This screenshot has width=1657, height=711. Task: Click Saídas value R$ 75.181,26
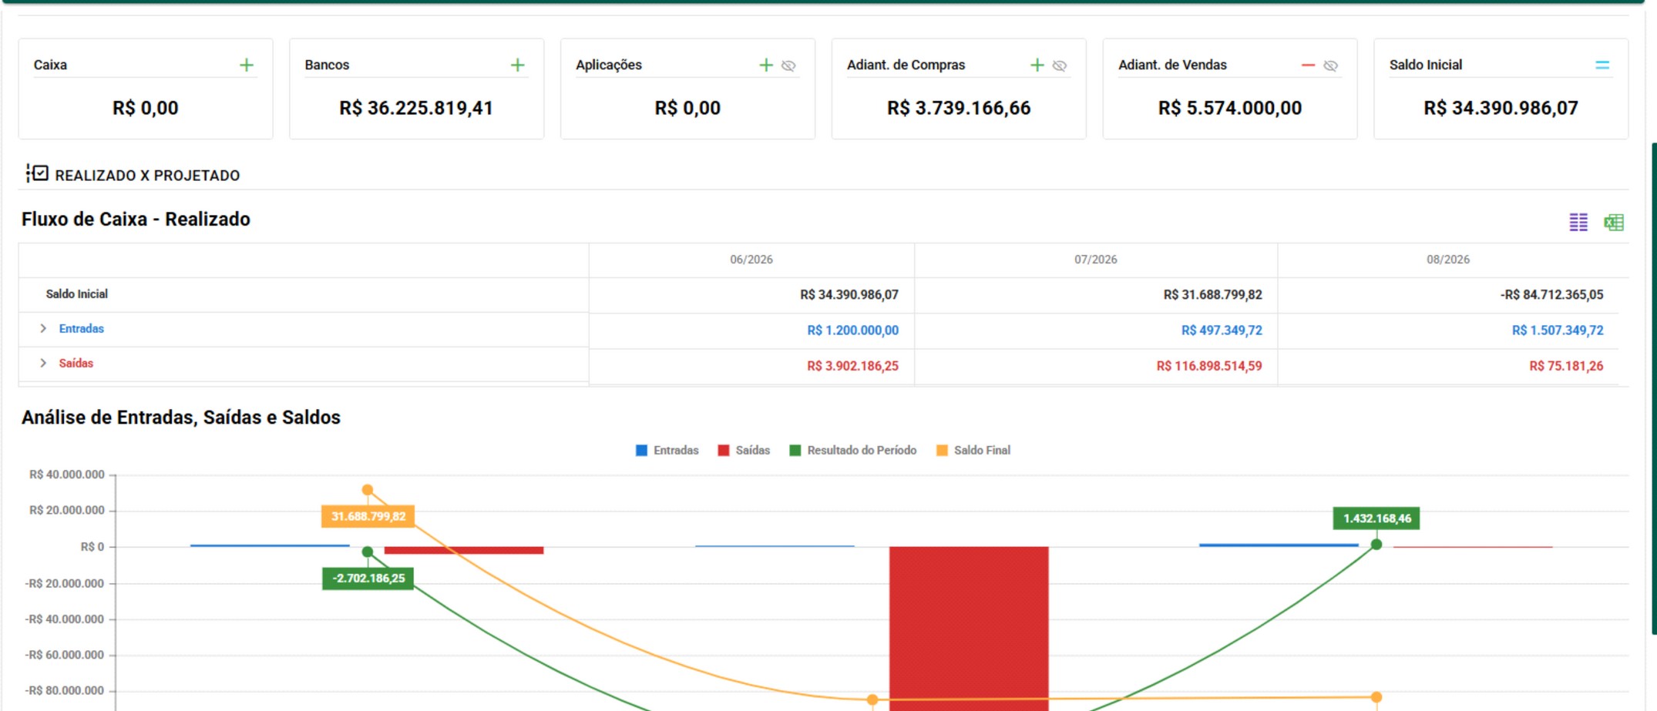click(1566, 366)
